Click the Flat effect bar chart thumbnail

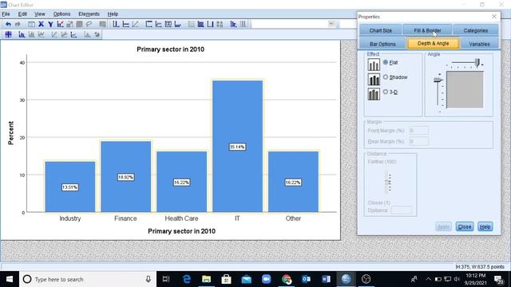point(374,65)
